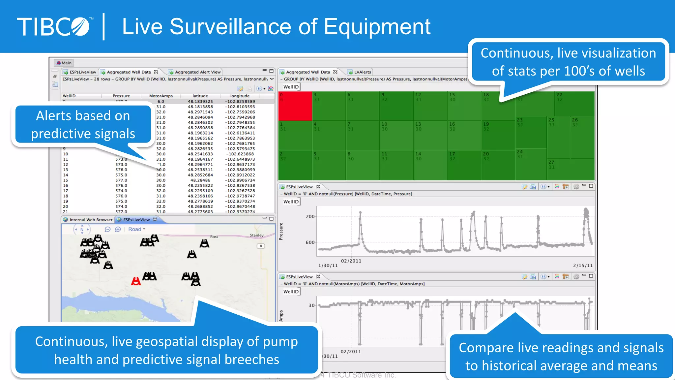
Task: Pause the live table feed
Action: pyautogui.click(x=259, y=88)
